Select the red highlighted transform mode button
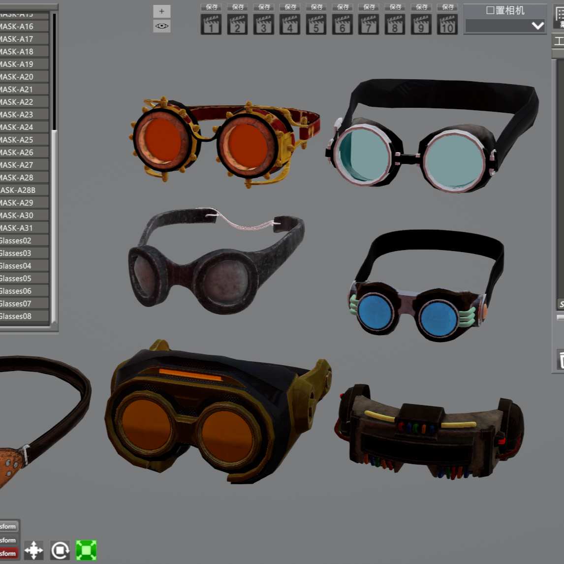 9,554
